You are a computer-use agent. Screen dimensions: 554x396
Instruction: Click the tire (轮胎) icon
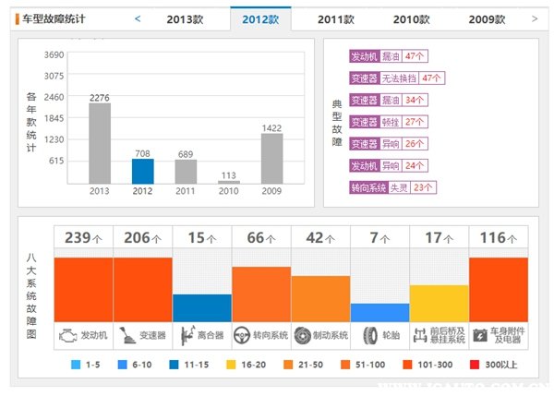click(x=369, y=335)
